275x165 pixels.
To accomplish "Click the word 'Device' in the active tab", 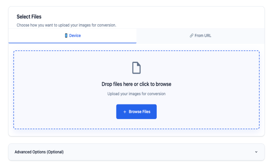I will (x=75, y=35).
